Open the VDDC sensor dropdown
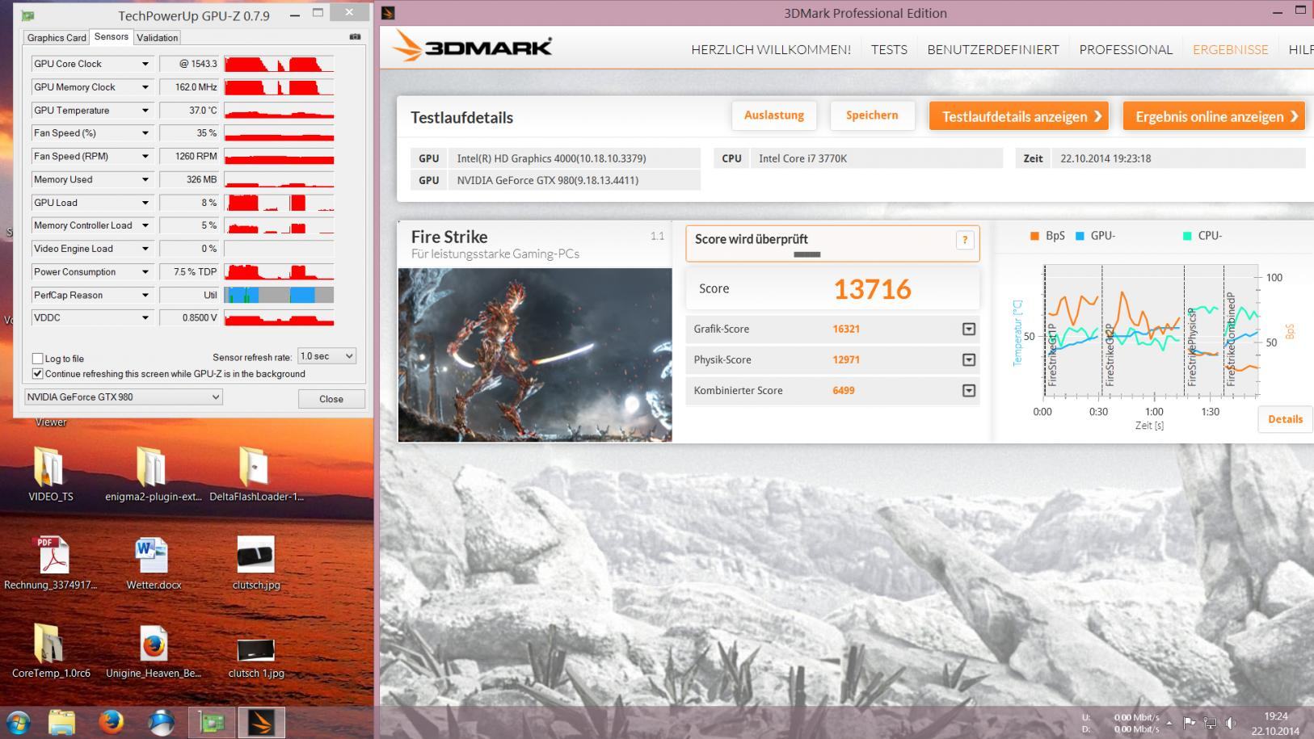Screen dimensions: 1314x739 (x=145, y=318)
